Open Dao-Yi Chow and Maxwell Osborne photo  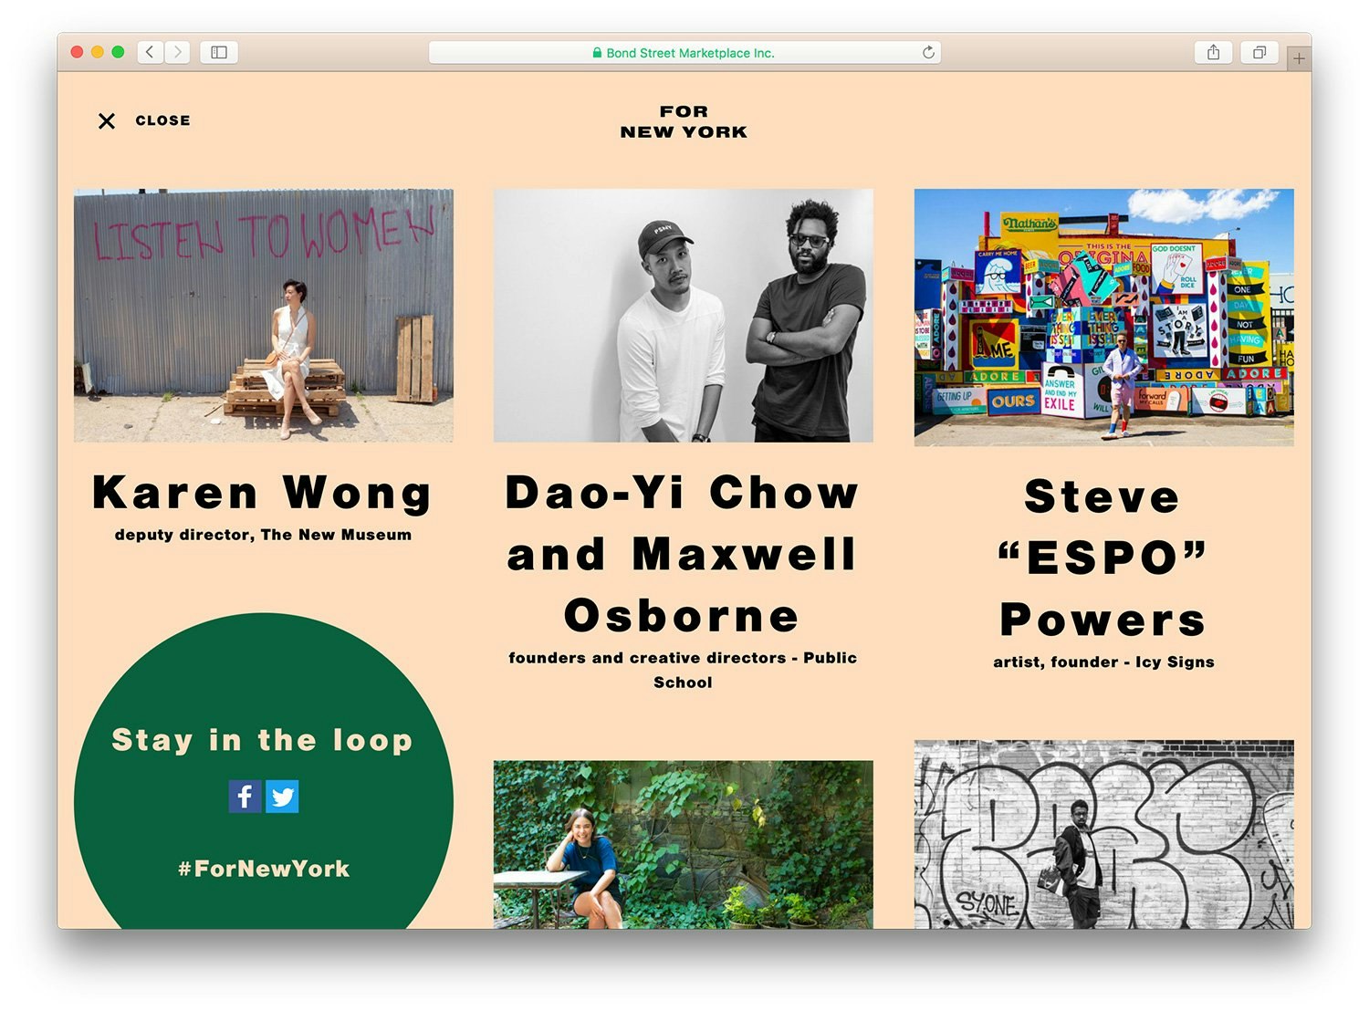click(x=684, y=316)
